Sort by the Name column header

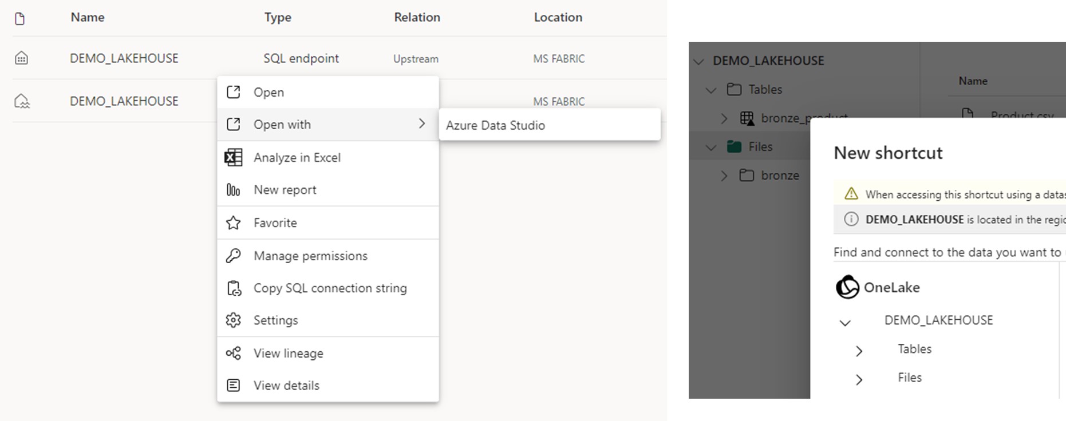pos(88,17)
